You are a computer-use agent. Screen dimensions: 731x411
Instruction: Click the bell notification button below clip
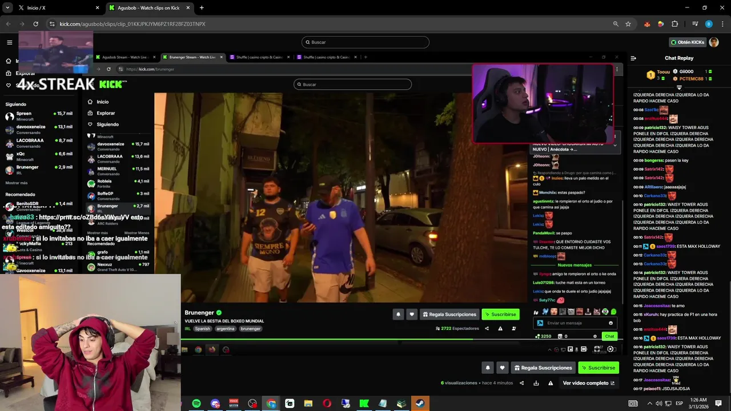point(488,368)
